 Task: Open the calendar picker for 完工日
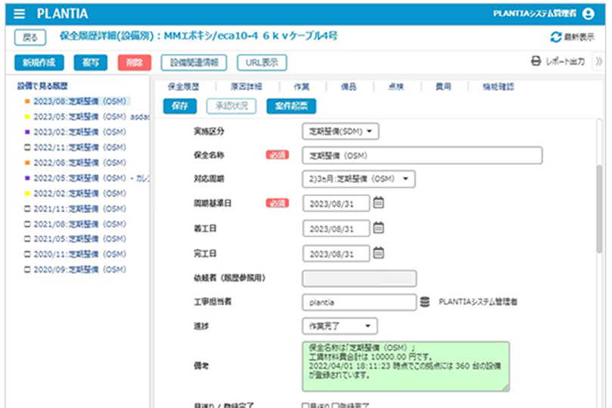(378, 253)
